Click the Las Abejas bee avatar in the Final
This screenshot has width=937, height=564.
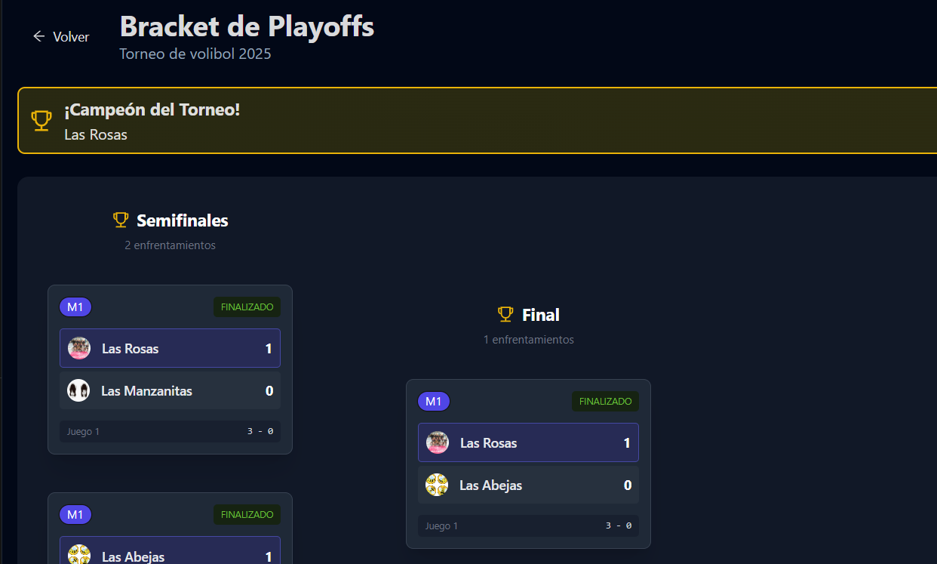[x=438, y=485]
